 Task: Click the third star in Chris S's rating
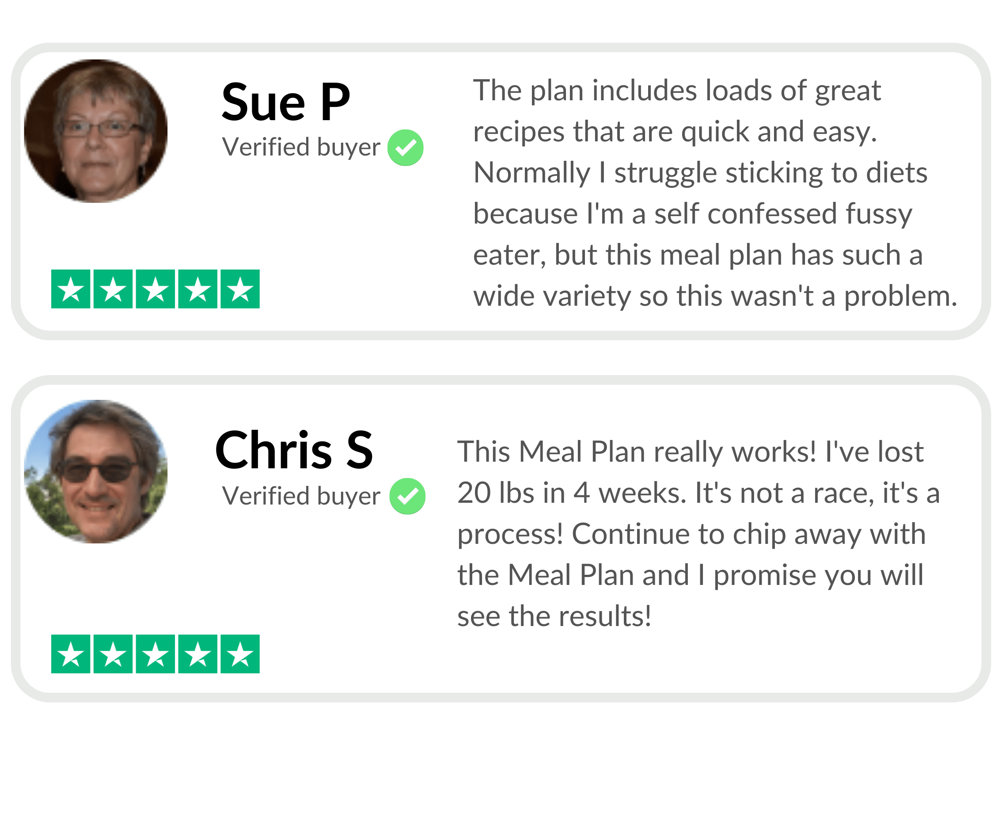pos(155,654)
